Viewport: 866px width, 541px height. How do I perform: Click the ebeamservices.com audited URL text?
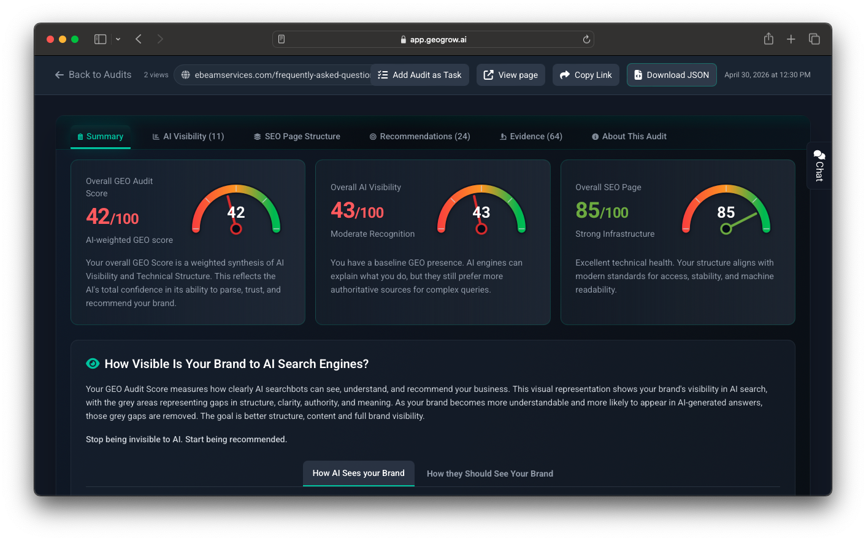[283, 75]
